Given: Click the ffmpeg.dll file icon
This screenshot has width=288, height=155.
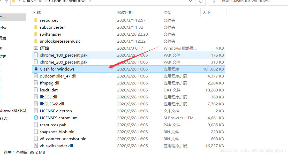Looking at the screenshot, I should click(36, 83).
